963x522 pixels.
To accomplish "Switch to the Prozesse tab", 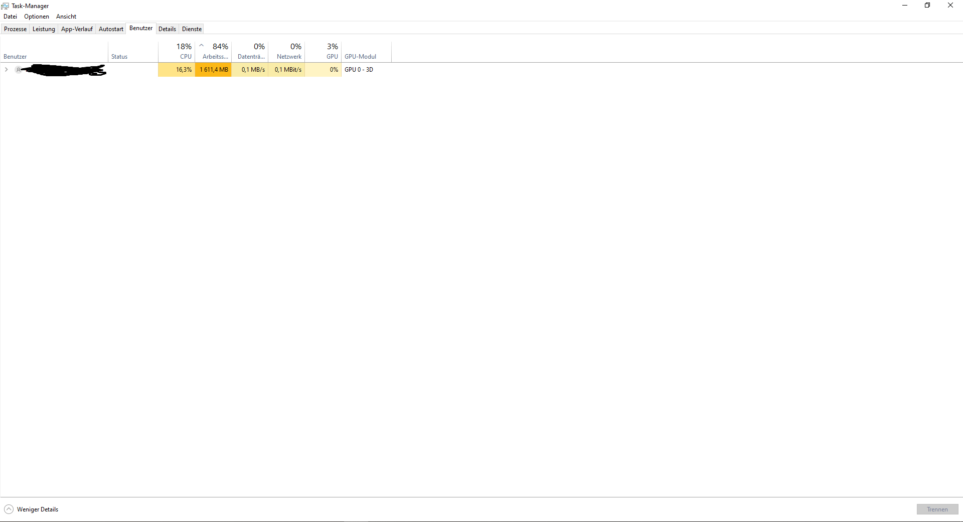I will pyautogui.click(x=16, y=29).
